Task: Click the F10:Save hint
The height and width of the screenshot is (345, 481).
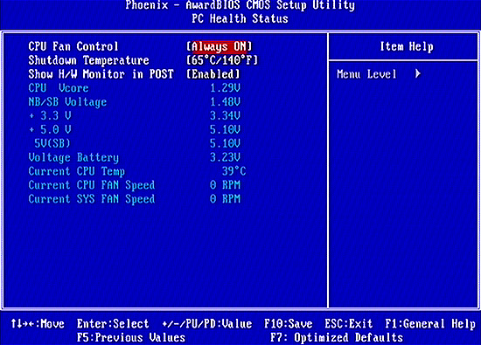Action: [x=289, y=324]
